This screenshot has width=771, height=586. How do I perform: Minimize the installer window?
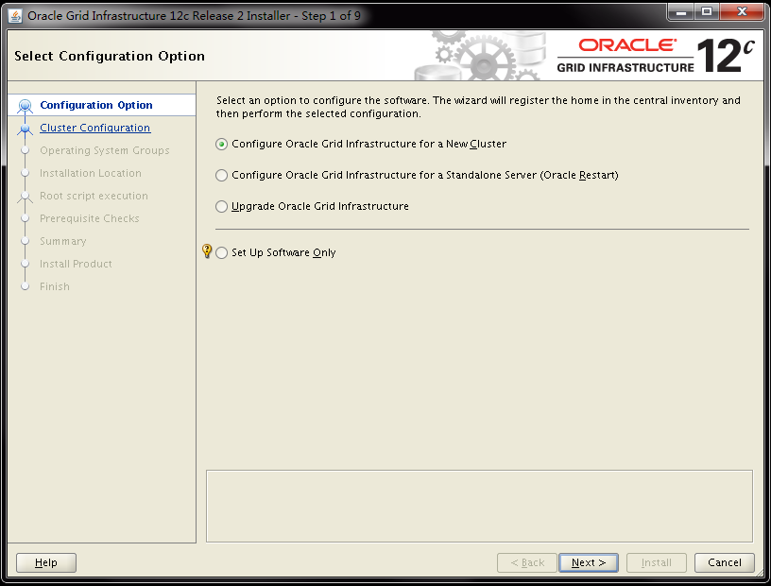tap(681, 12)
